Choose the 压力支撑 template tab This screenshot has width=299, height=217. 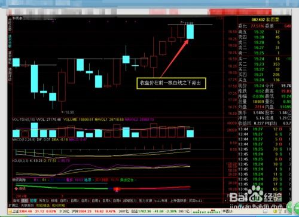click(145, 200)
